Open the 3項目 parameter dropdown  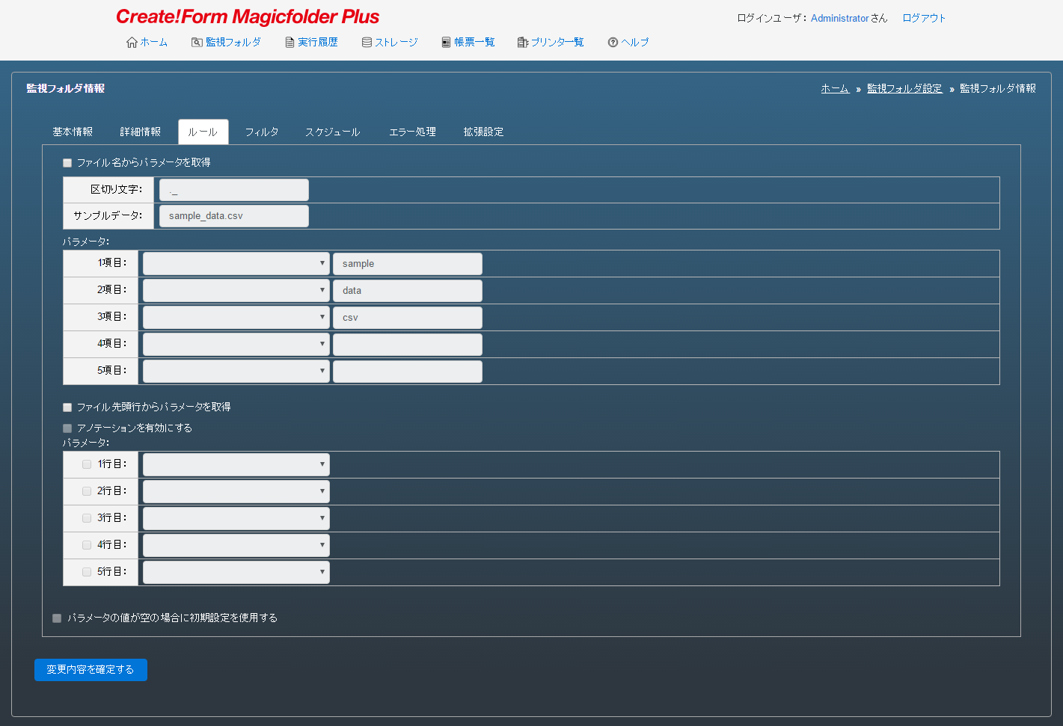pyautogui.click(x=236, y=318)
